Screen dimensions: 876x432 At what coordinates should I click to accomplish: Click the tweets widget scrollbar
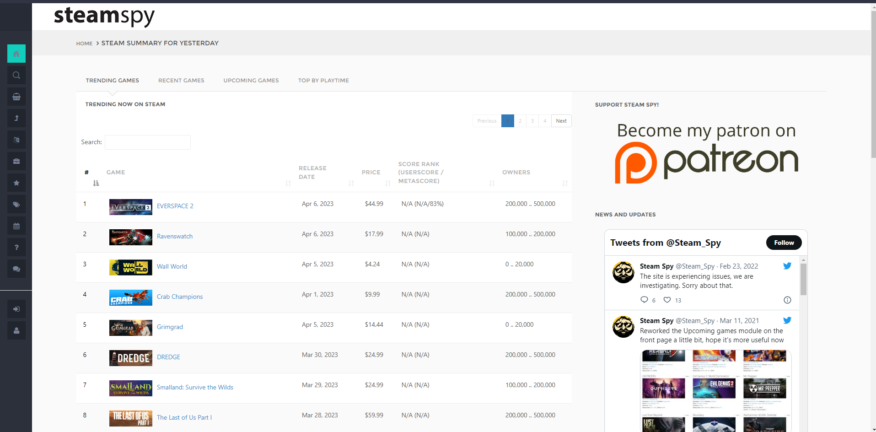coord(803,279)
